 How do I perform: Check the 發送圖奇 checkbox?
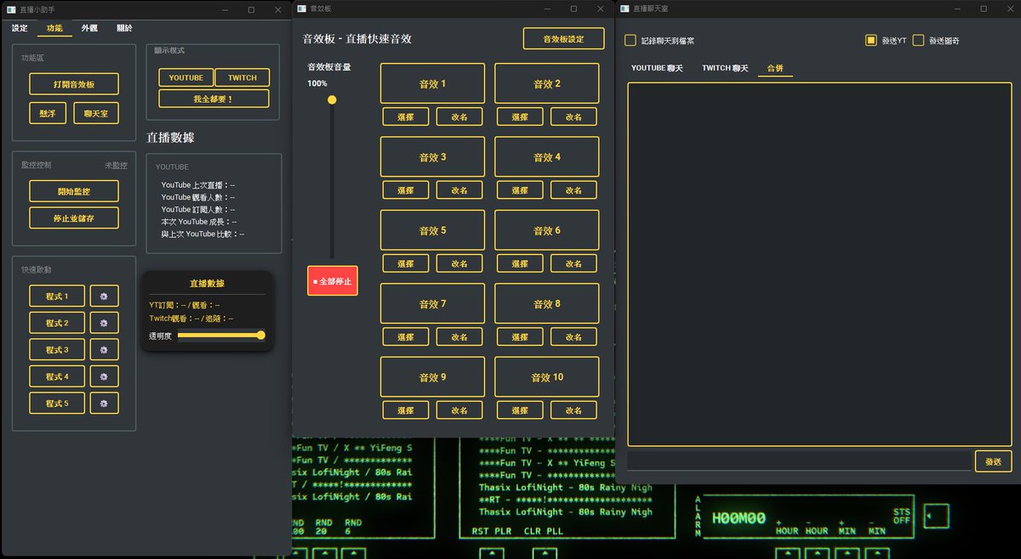point(918,40)
